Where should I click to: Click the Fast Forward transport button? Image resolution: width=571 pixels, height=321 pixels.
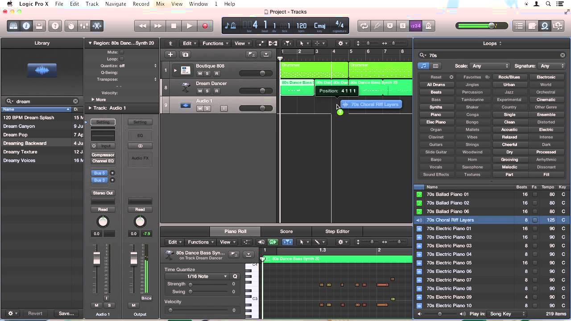(158, 26)
